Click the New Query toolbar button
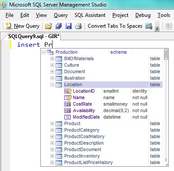Image resolution: width=174 pixels, height=171 pixels. pos(23,26)
